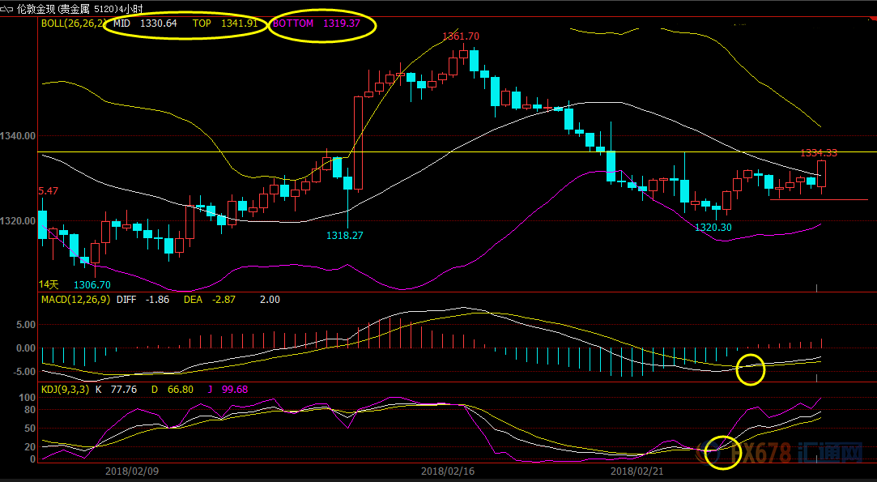Image resolution: width=877 pixels, height=482 pixels.
Task: Select the 1340.00 price axis label
Action: (x=18, y=135)
